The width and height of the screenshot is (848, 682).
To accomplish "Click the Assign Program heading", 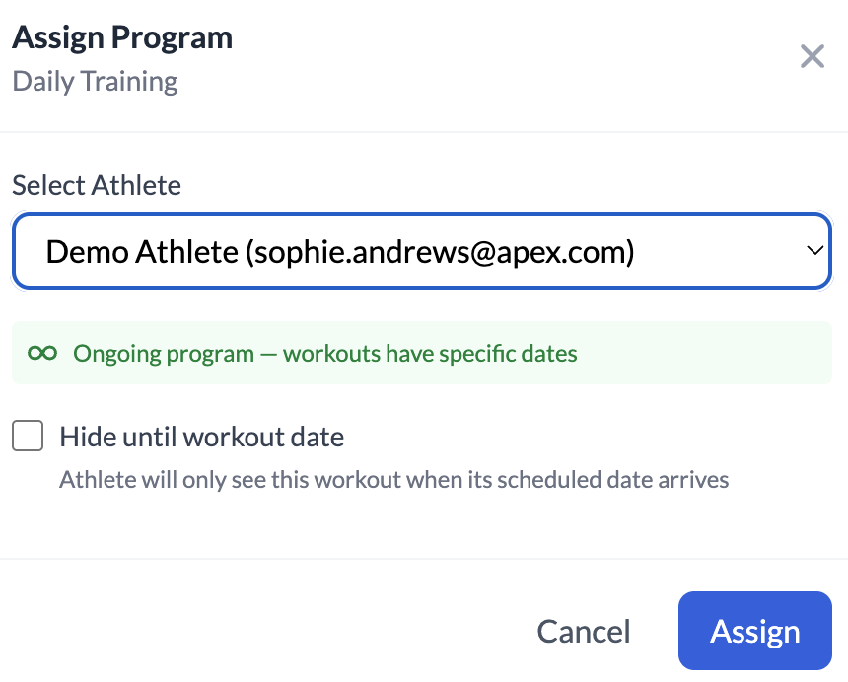I will (122, 36).
